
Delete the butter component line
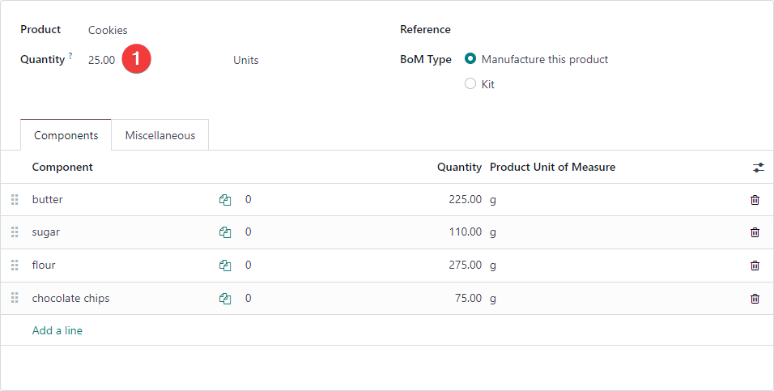pyautogui.click(x=755, y=200)
